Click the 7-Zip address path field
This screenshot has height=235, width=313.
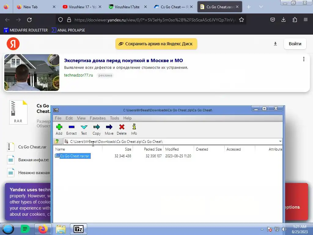(173, 141)
